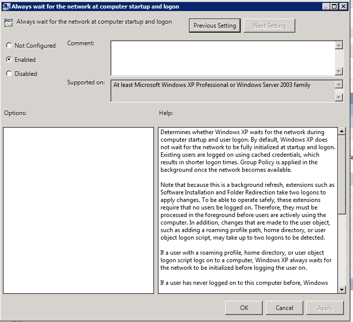Go to Previous Setting
This screenshot has height=322, width=353.
coord(215,26)
